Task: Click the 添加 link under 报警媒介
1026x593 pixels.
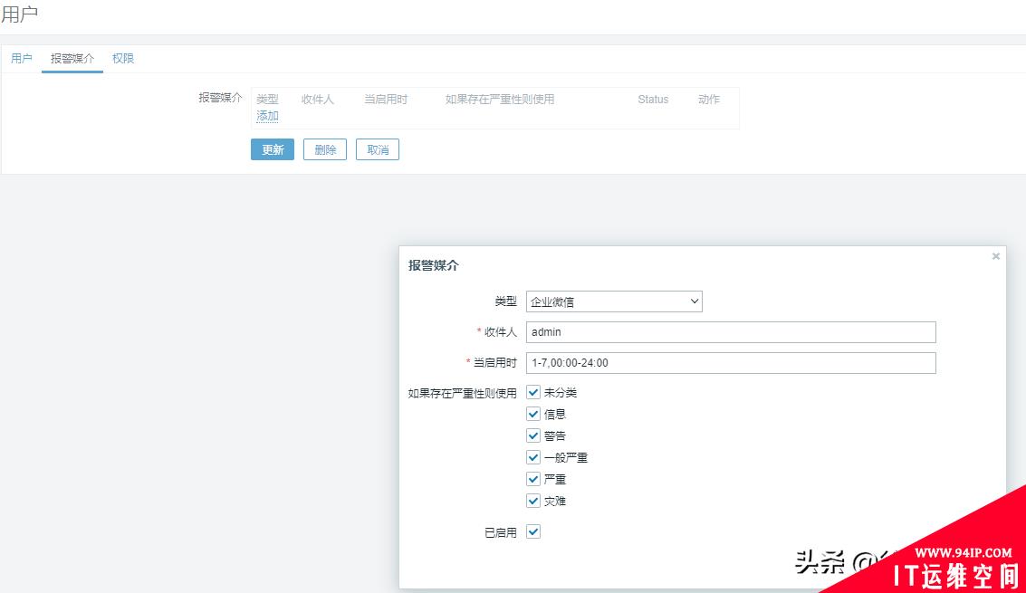Action: [267, 116]
